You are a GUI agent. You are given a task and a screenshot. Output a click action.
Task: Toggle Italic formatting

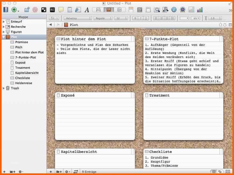pyautogui.click(x=141, y=18)
